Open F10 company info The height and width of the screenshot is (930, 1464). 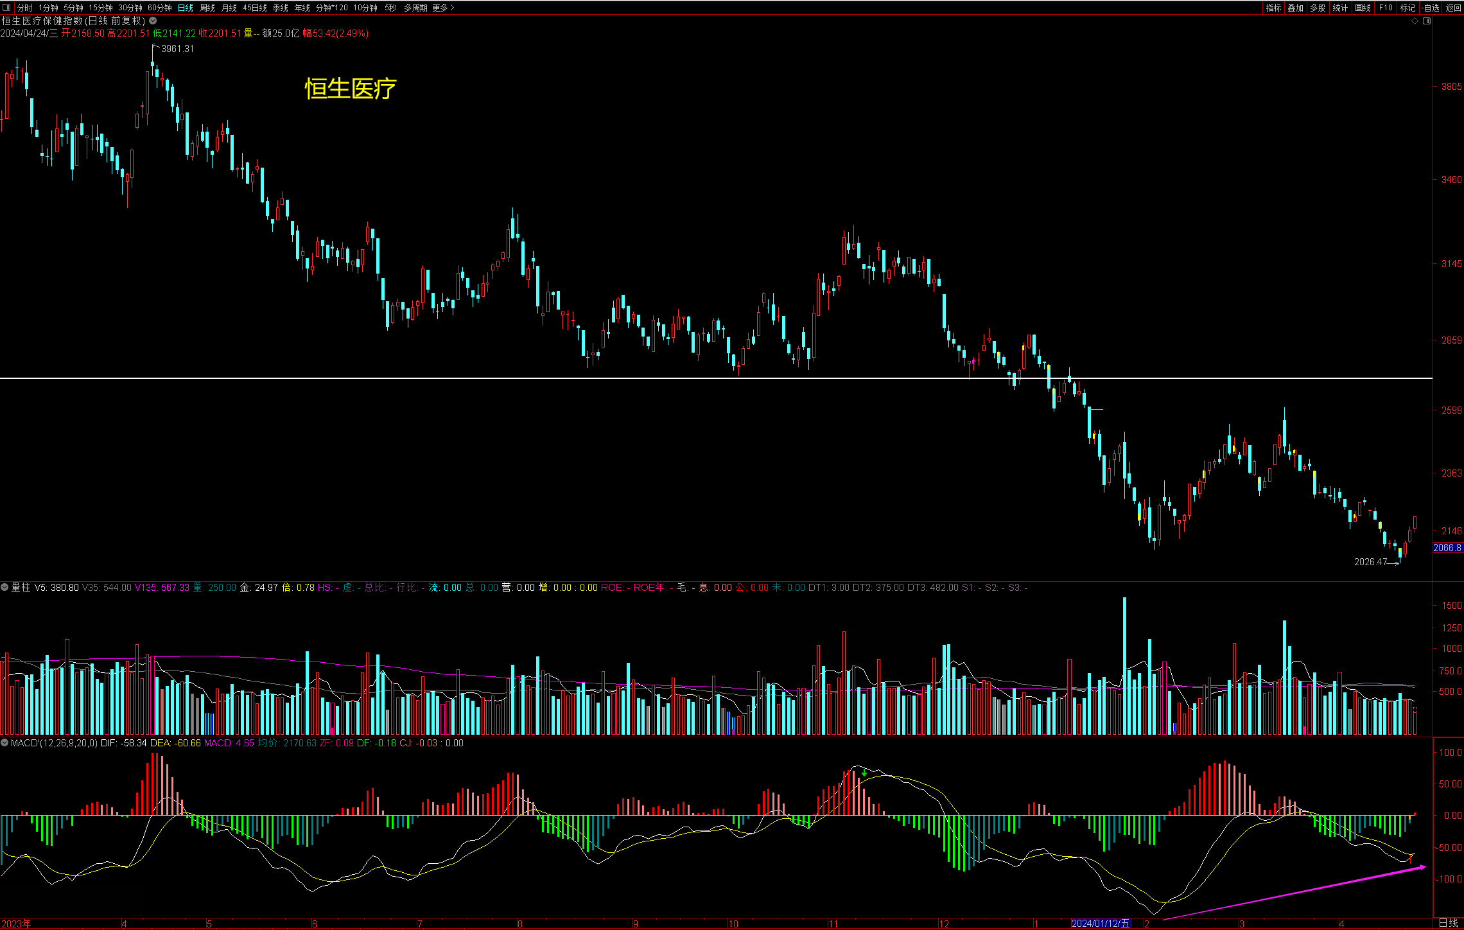(x=1386, y=8)
